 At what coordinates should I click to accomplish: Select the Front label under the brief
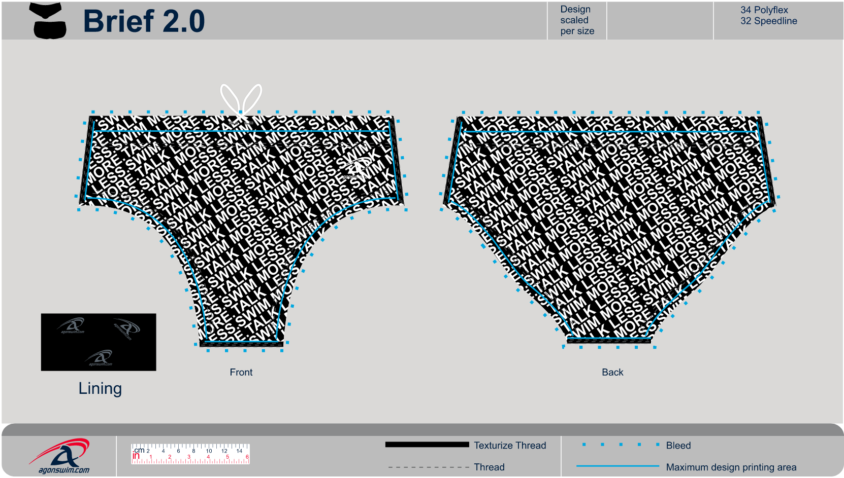(241, 372)
